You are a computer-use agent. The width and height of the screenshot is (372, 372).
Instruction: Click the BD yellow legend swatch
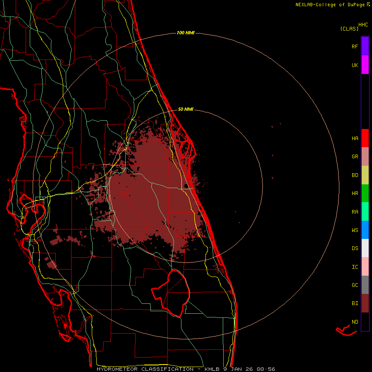(x=365, y=175)
